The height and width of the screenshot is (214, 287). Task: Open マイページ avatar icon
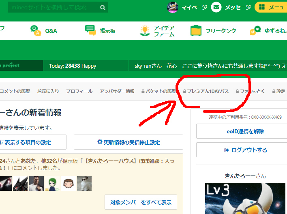[173, 7]
